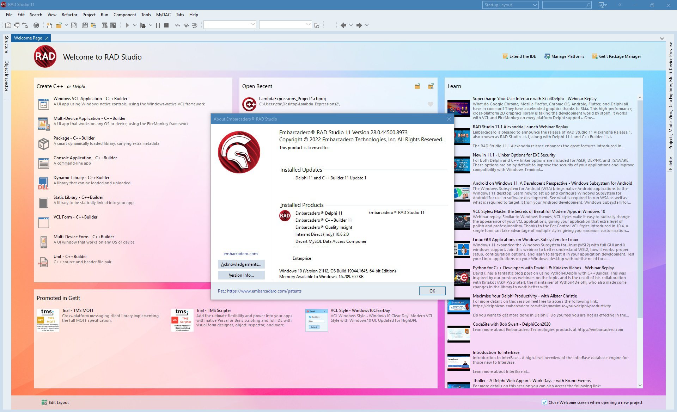
Task: Click the Back navigation arrow icon
Action: tap(343, 25)
